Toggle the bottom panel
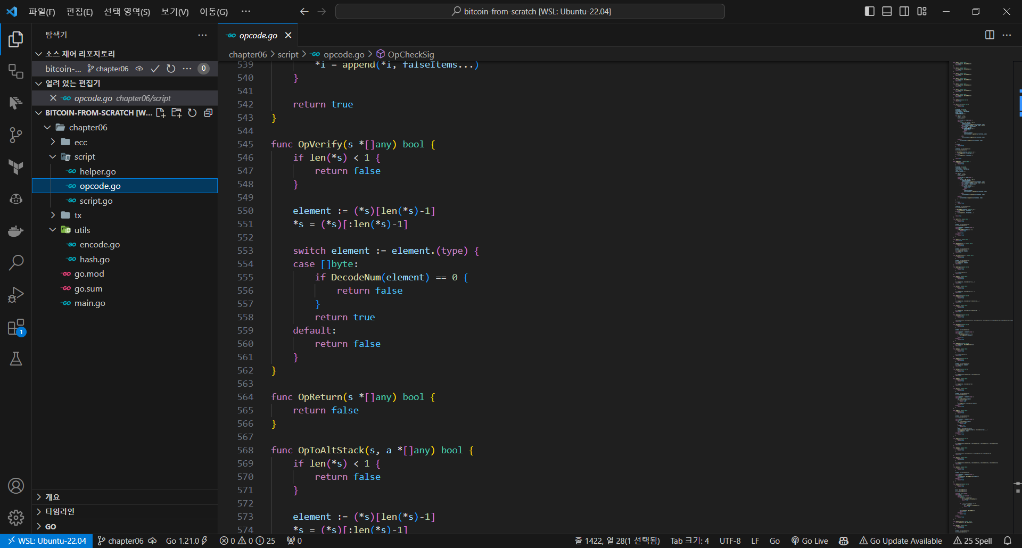Screen dimensions: 1022x548 coord(887,11)
